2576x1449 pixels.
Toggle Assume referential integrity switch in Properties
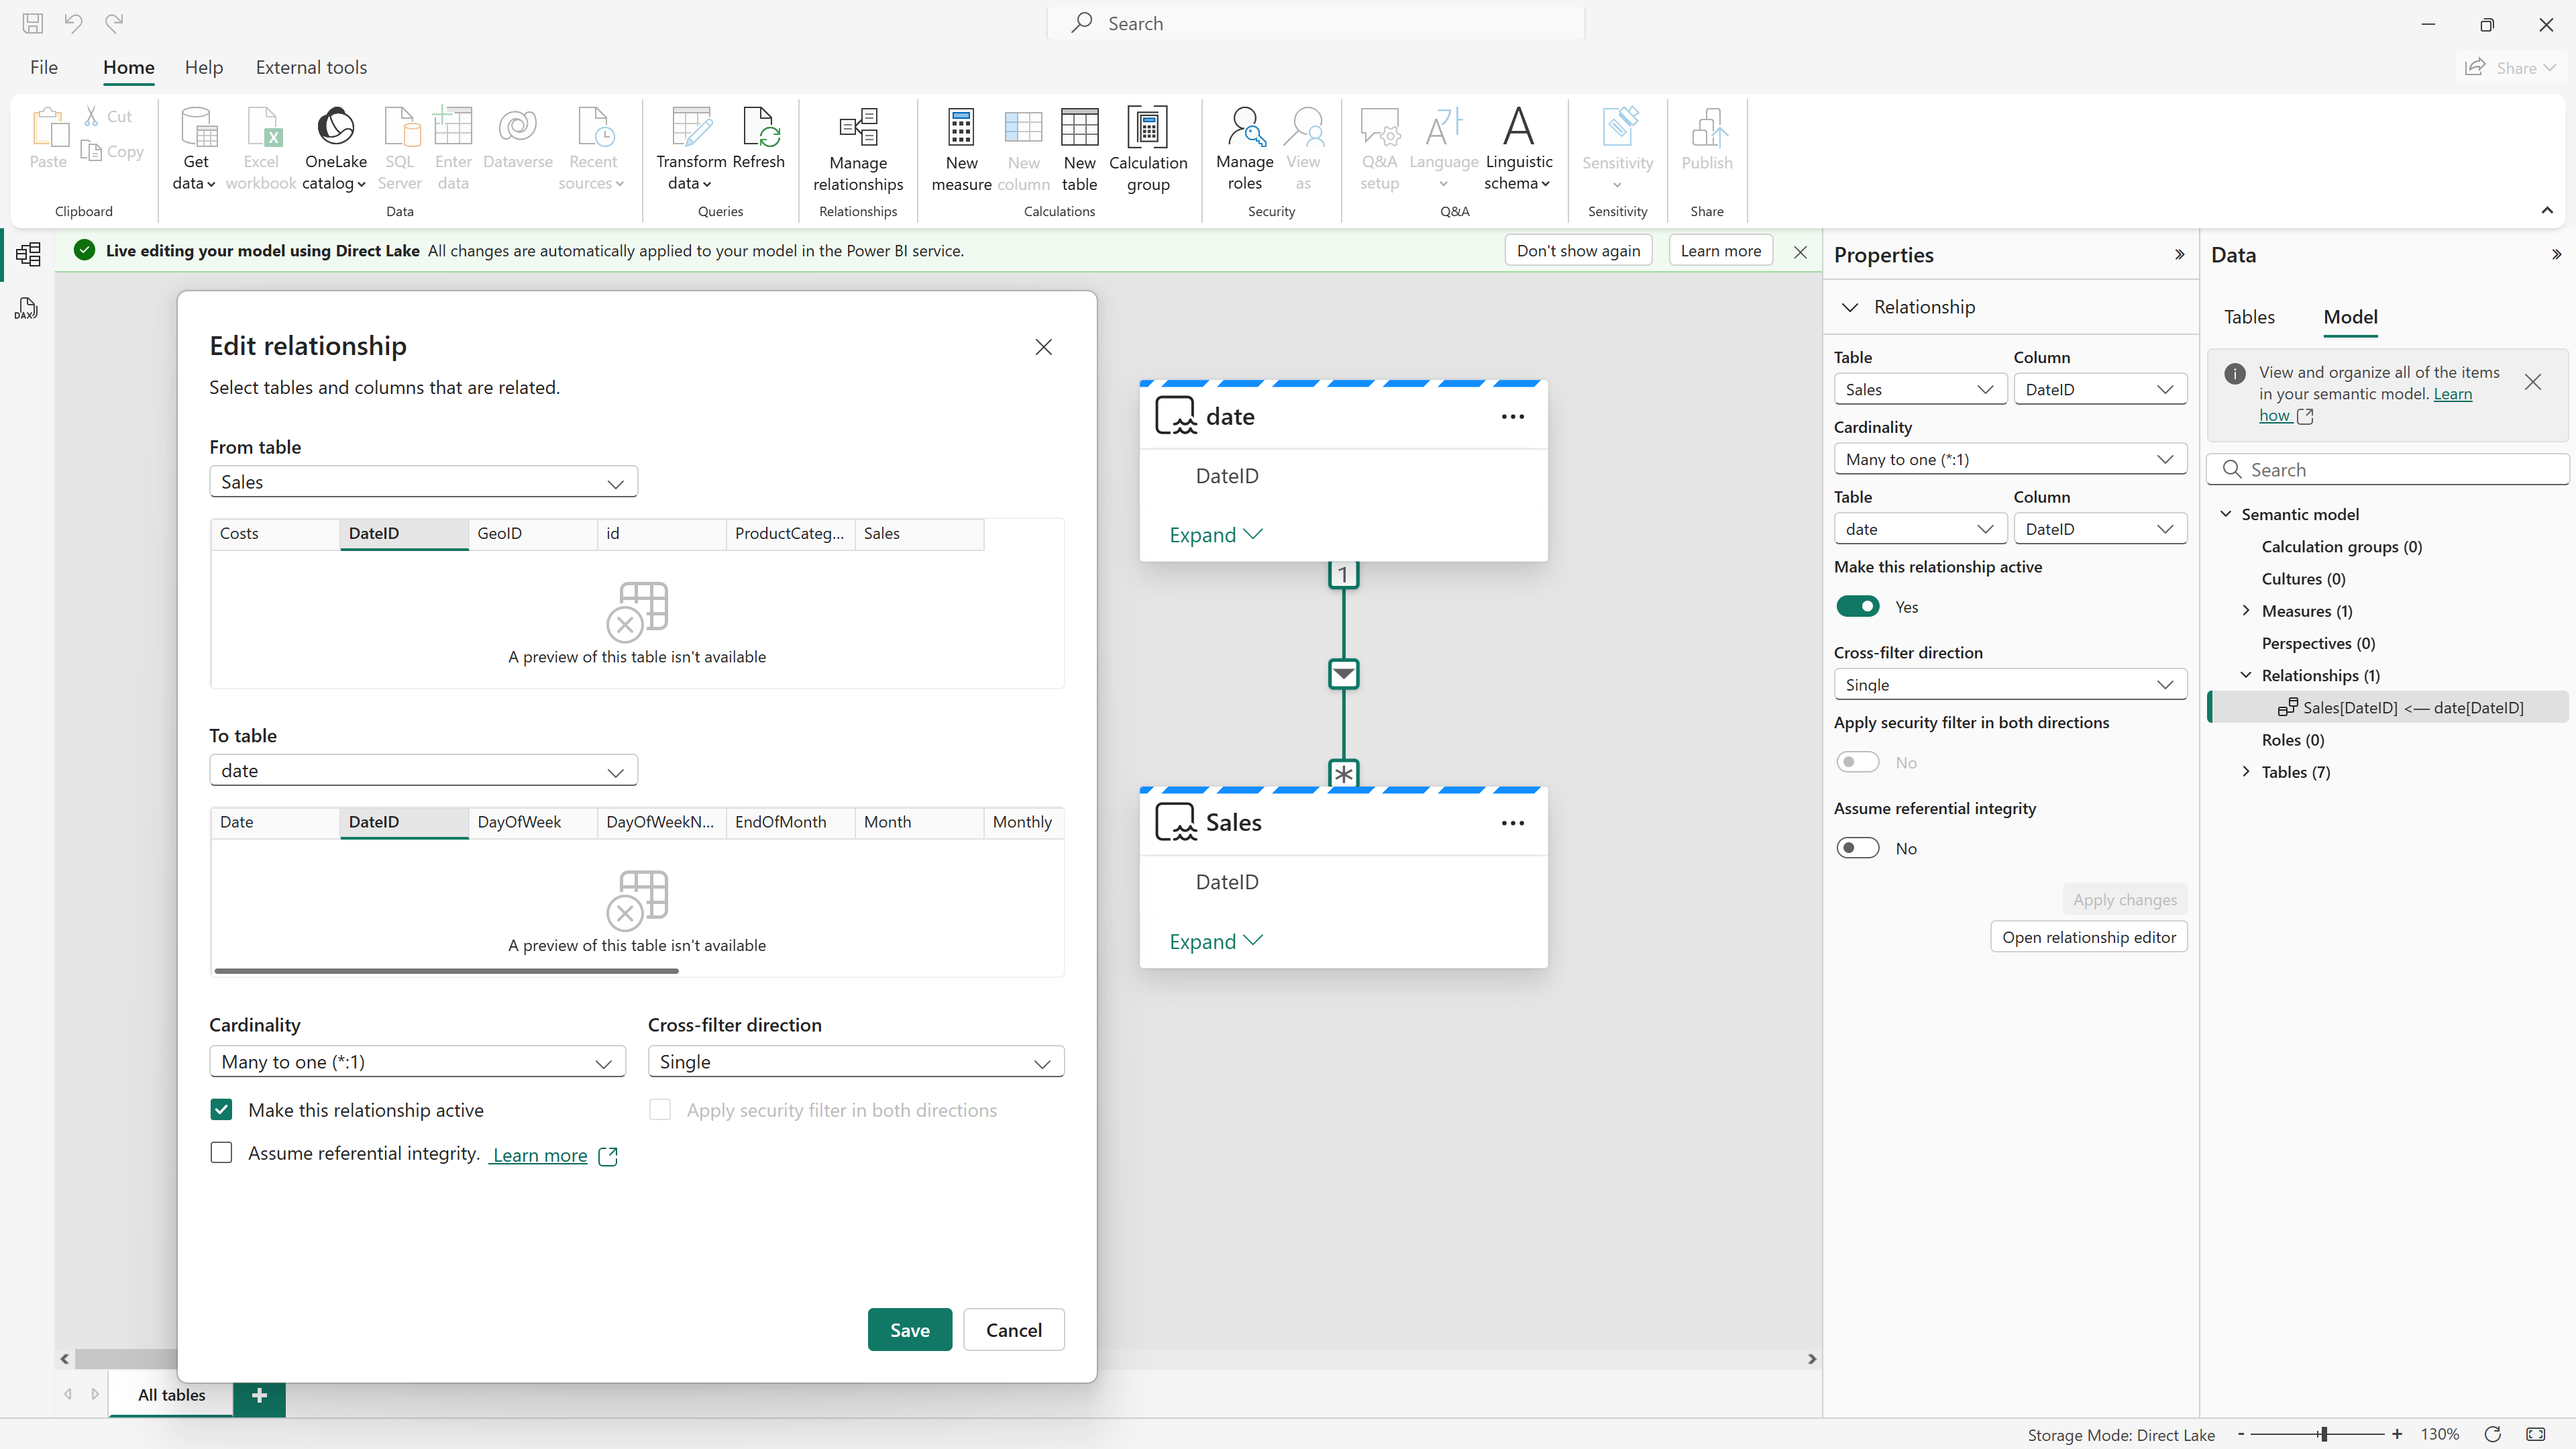[x=1857, y=848]
